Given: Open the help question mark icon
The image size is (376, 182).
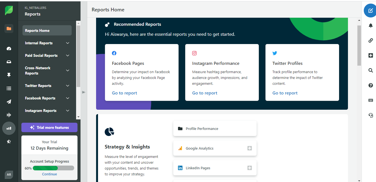Looking at the screenshot, I should [370, 85].
